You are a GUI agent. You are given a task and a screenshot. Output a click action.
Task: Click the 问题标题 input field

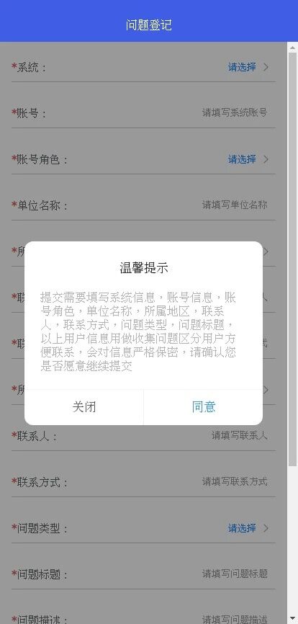coord(235,574)
